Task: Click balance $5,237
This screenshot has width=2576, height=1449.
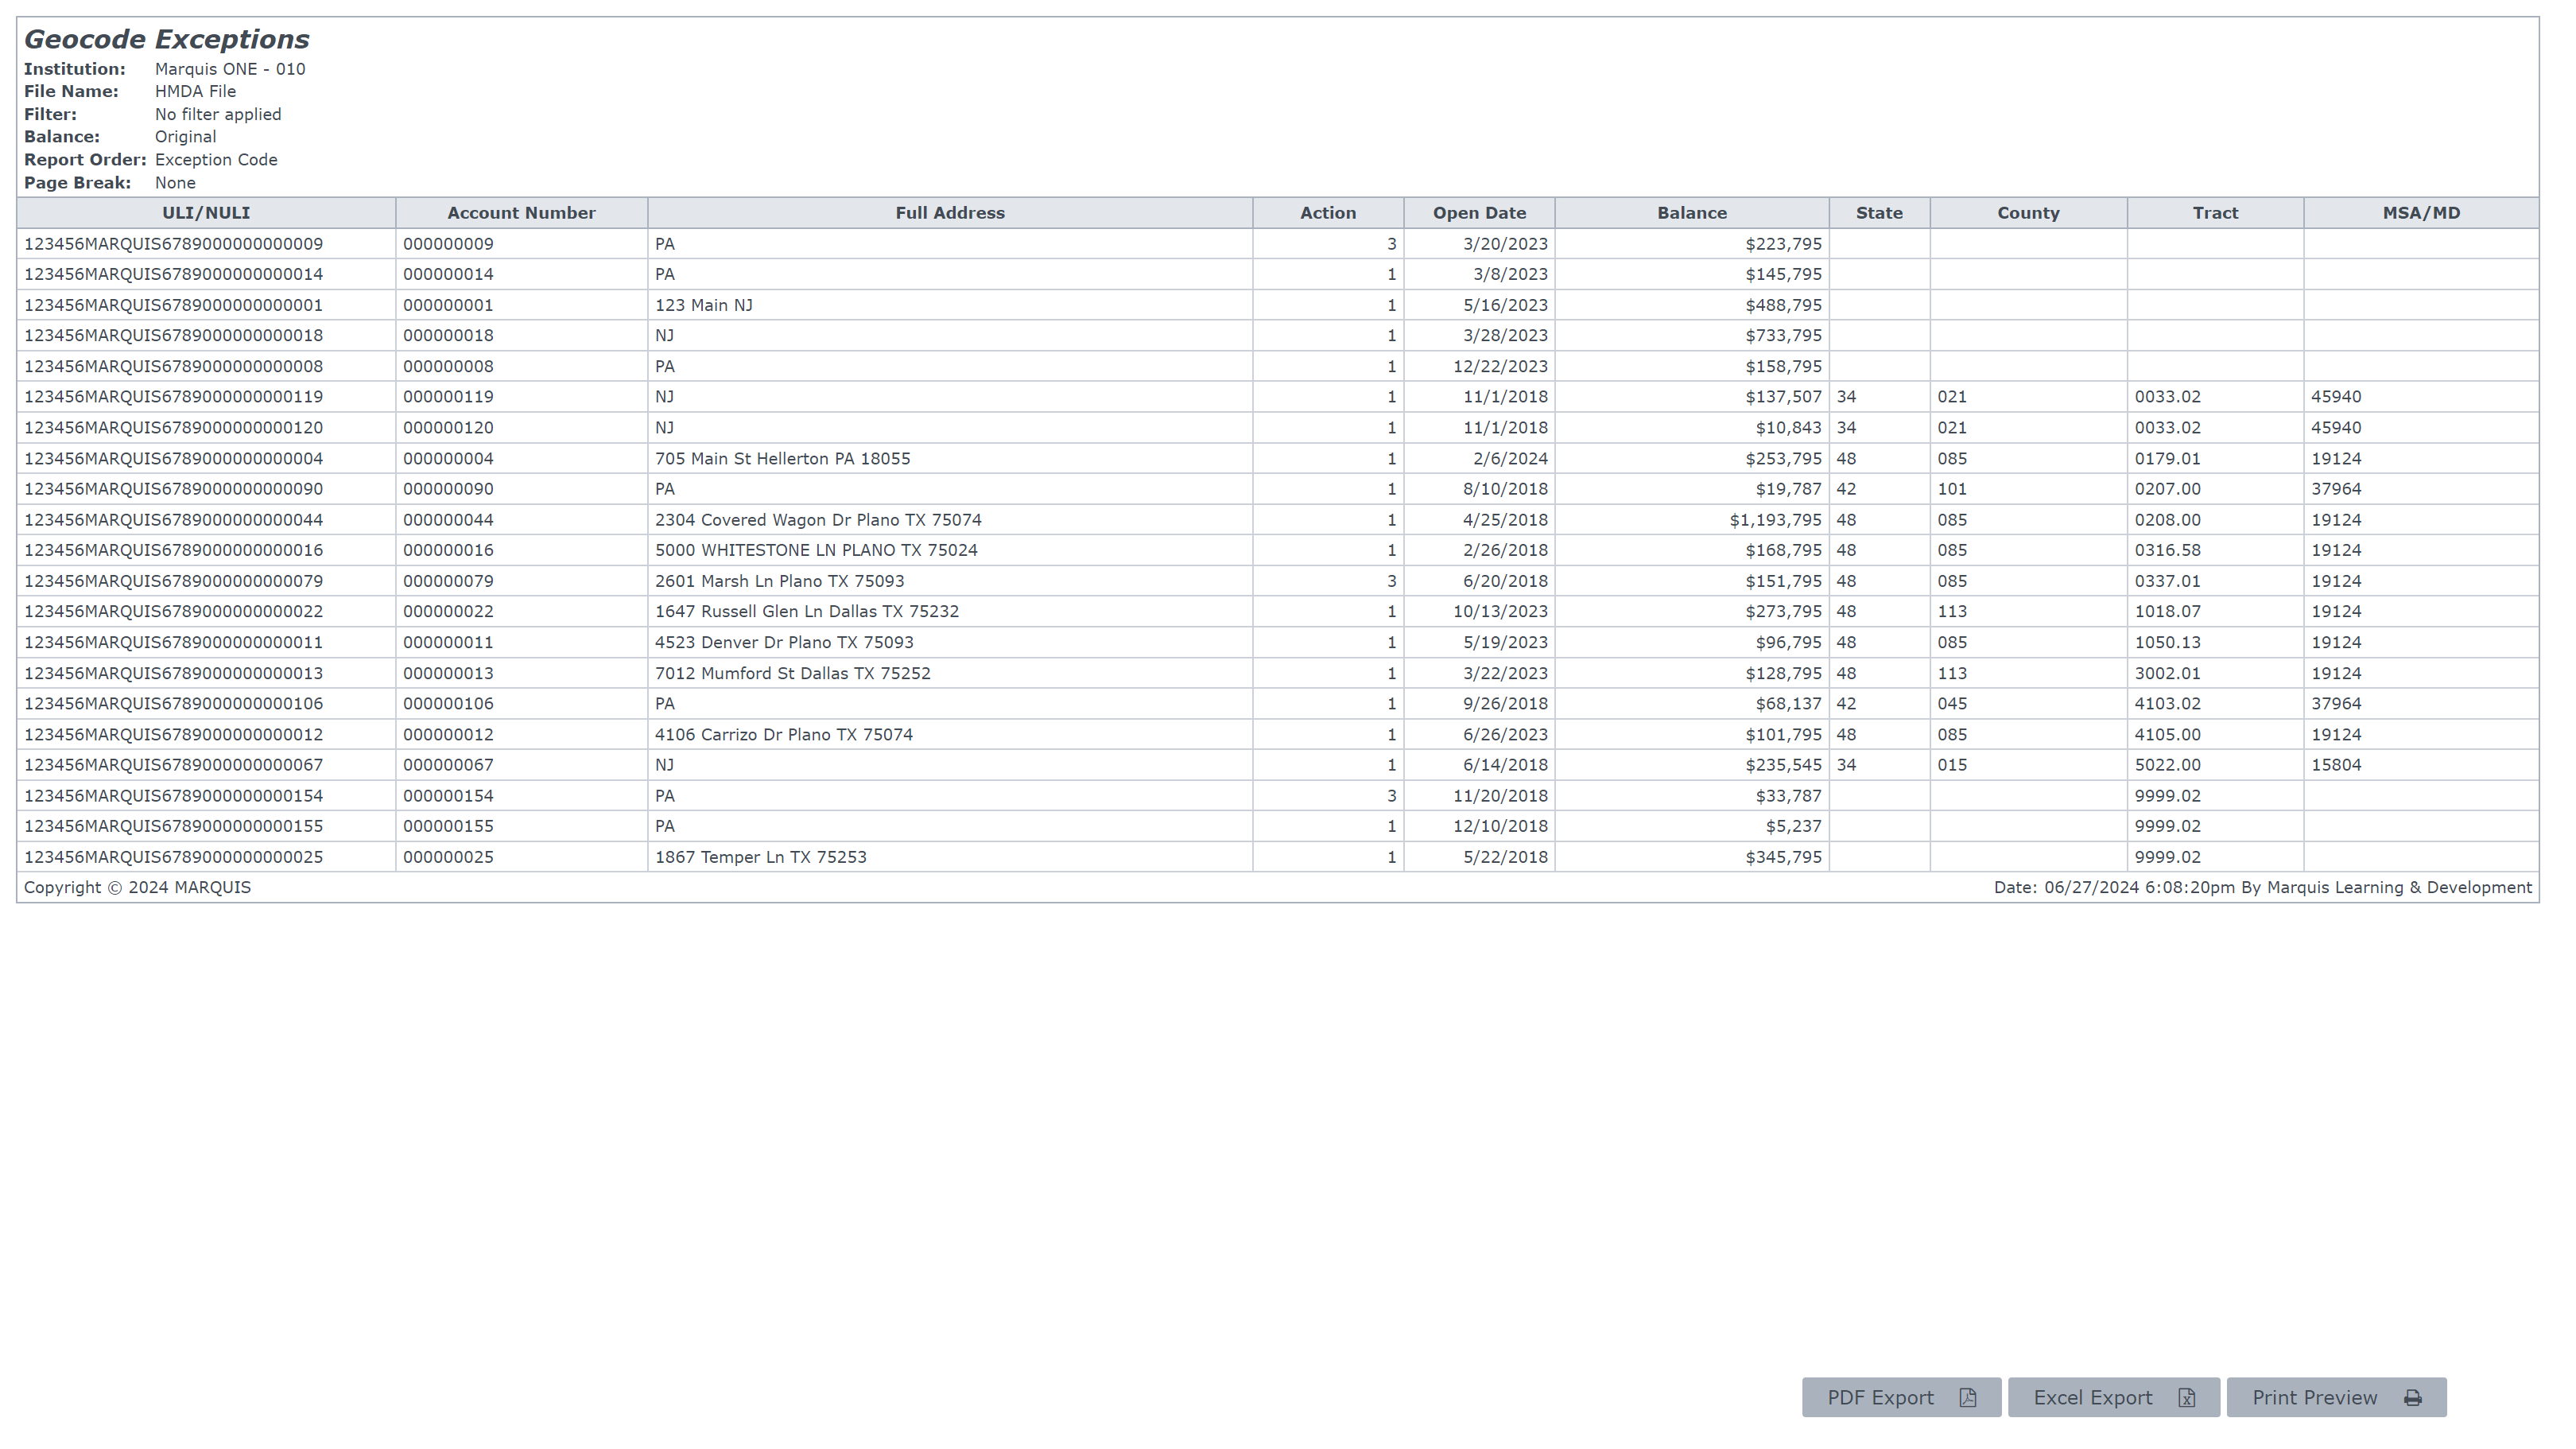Action: click(x=1793, y=826)
